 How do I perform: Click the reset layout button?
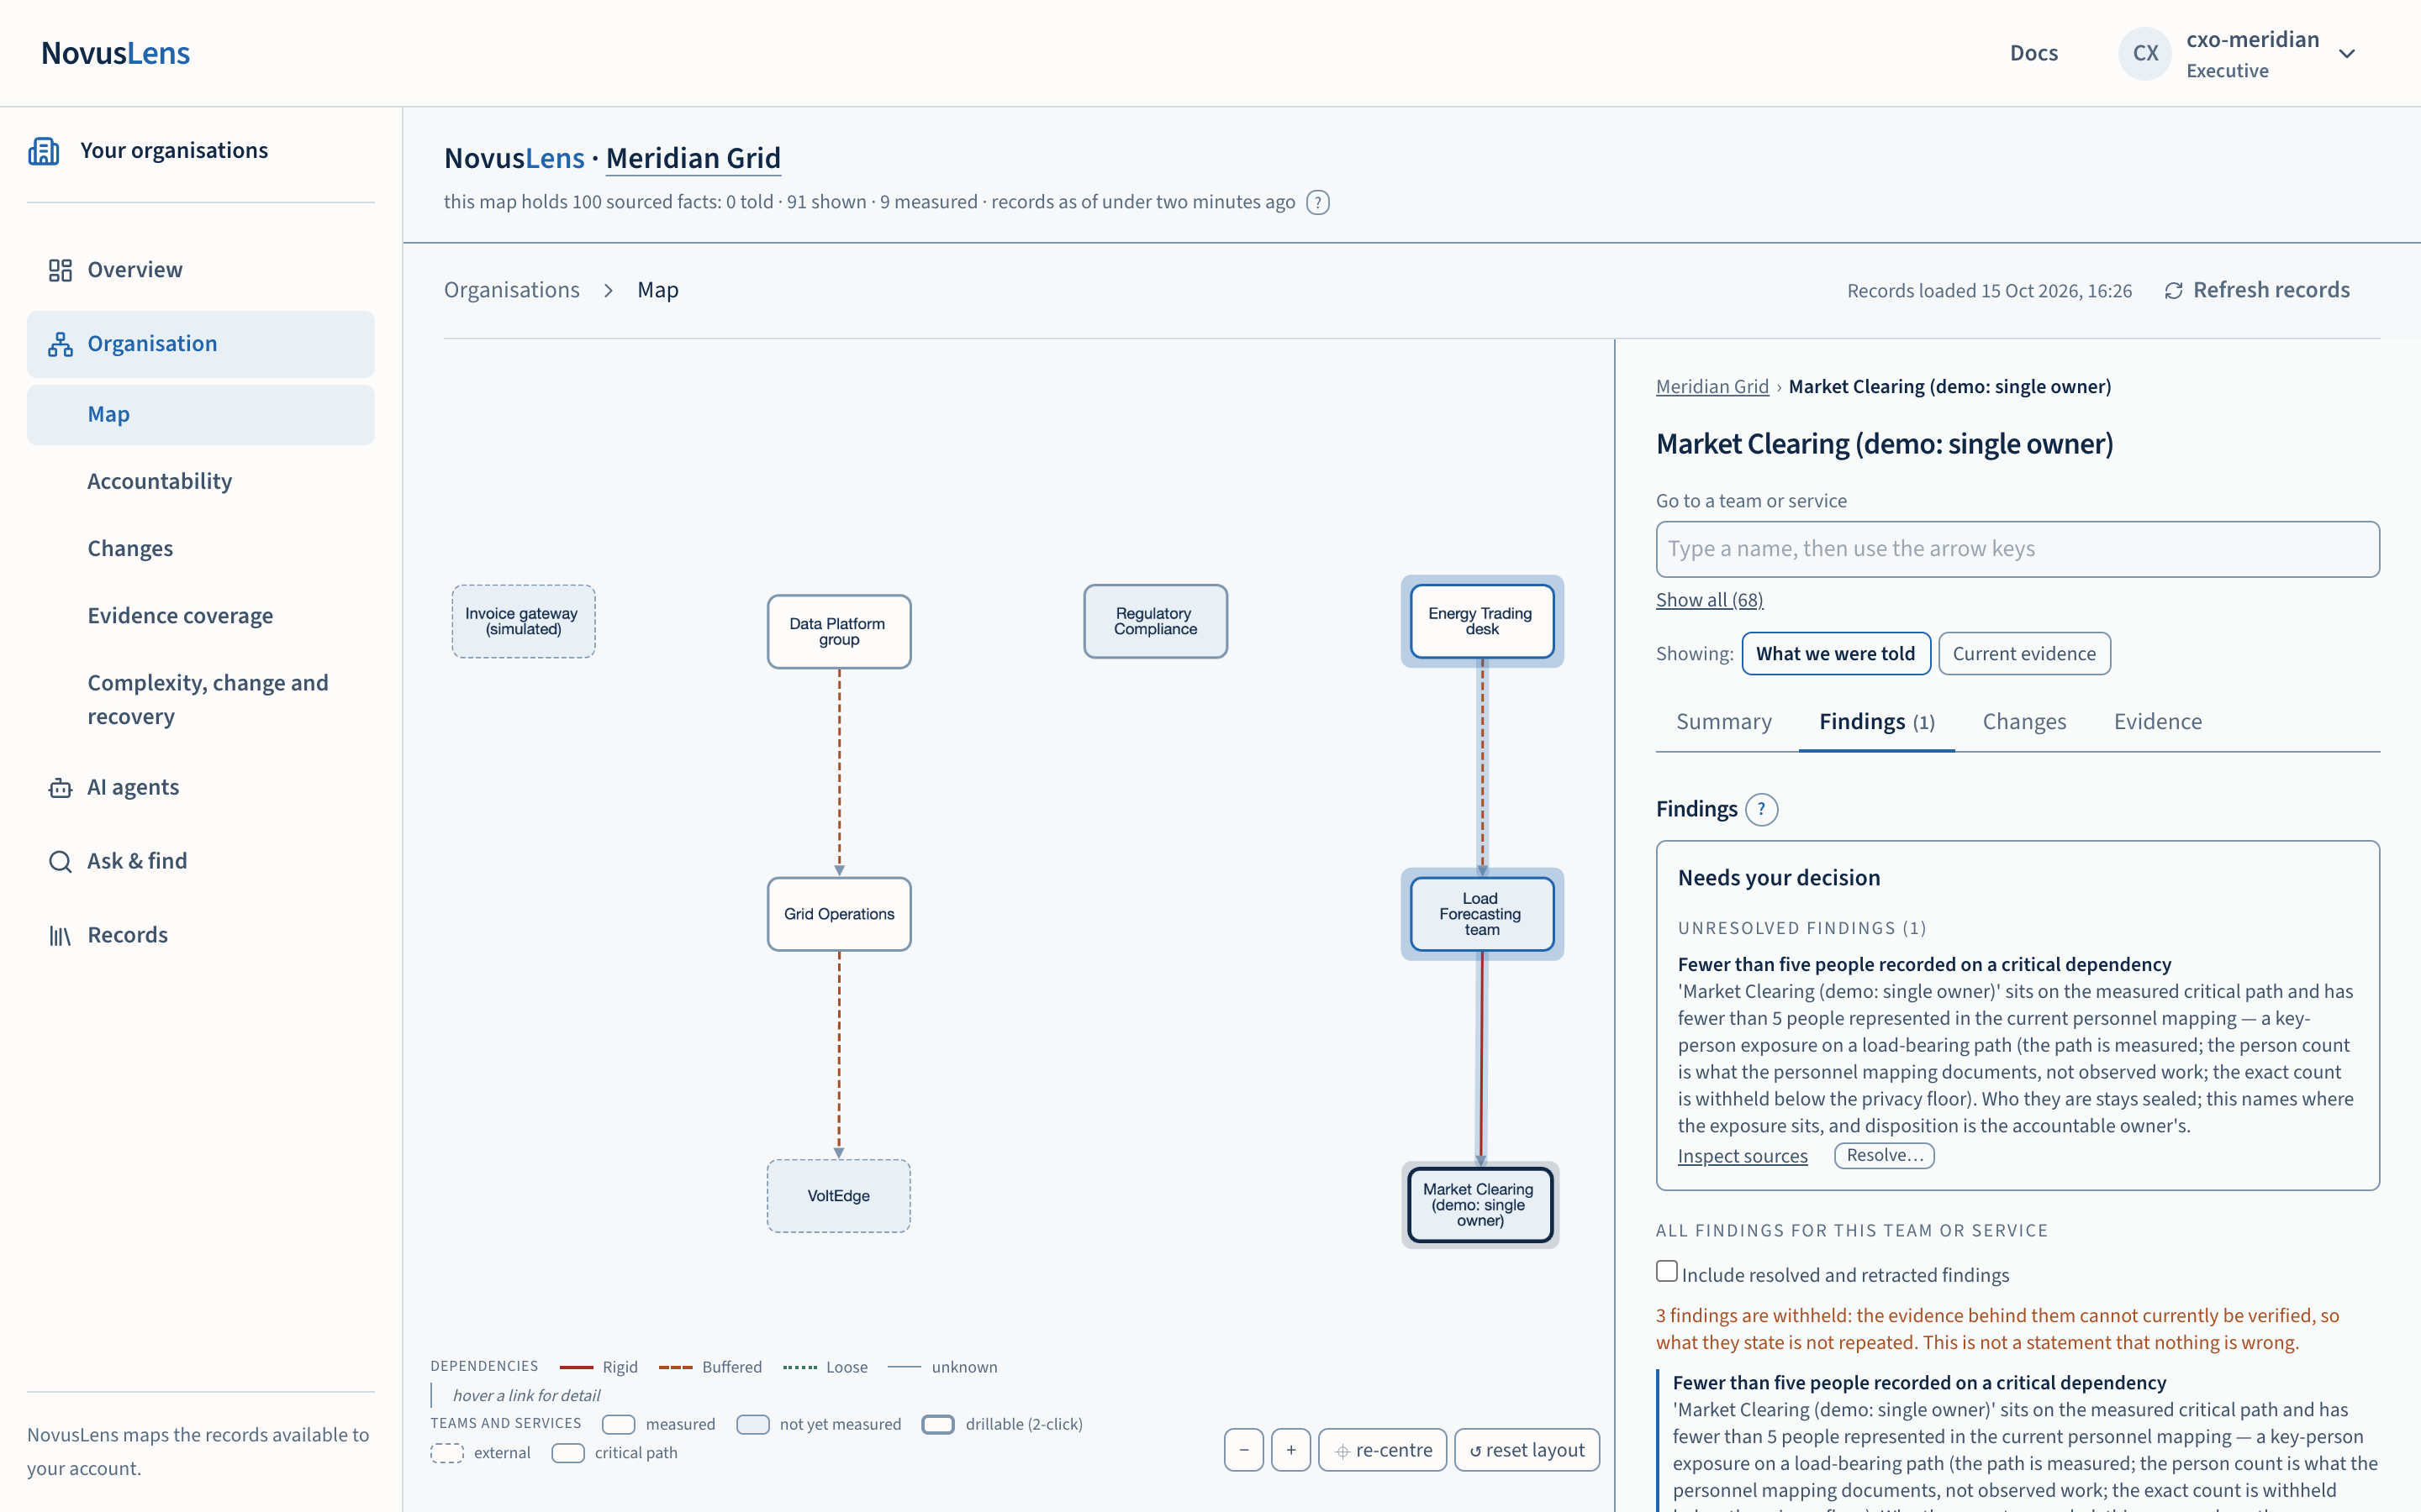[x=1527, y=1450]
